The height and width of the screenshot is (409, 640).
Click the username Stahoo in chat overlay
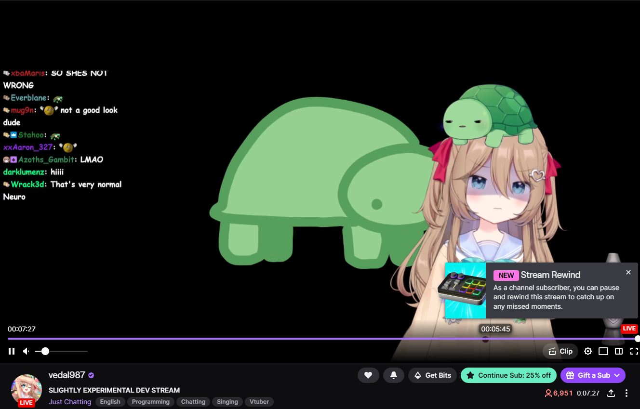[x=31, y=135]
